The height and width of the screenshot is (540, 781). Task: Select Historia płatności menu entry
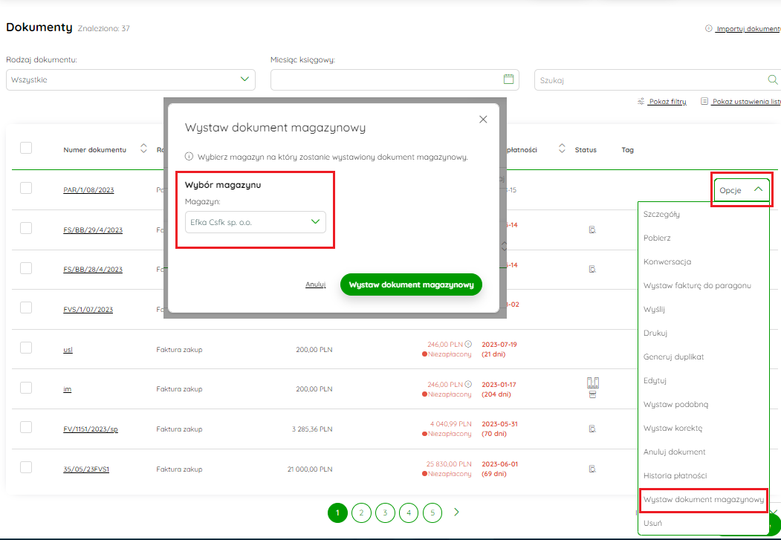pyautogui.click(x=675, y=476)
